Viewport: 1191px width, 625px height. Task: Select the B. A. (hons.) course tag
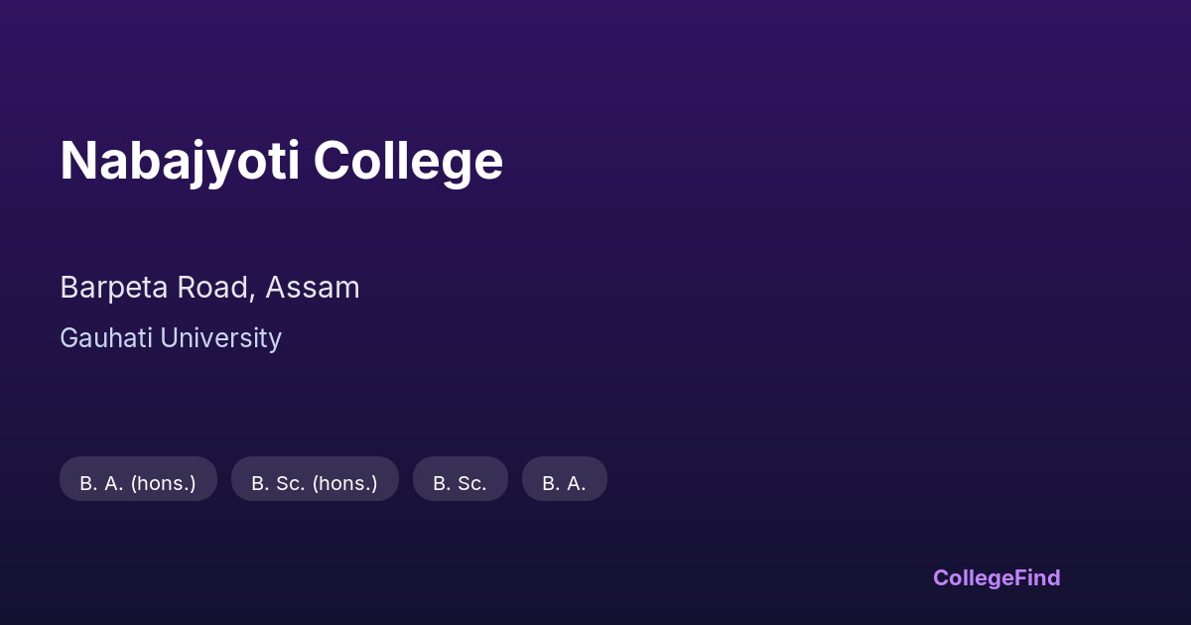tap(138, 483)
